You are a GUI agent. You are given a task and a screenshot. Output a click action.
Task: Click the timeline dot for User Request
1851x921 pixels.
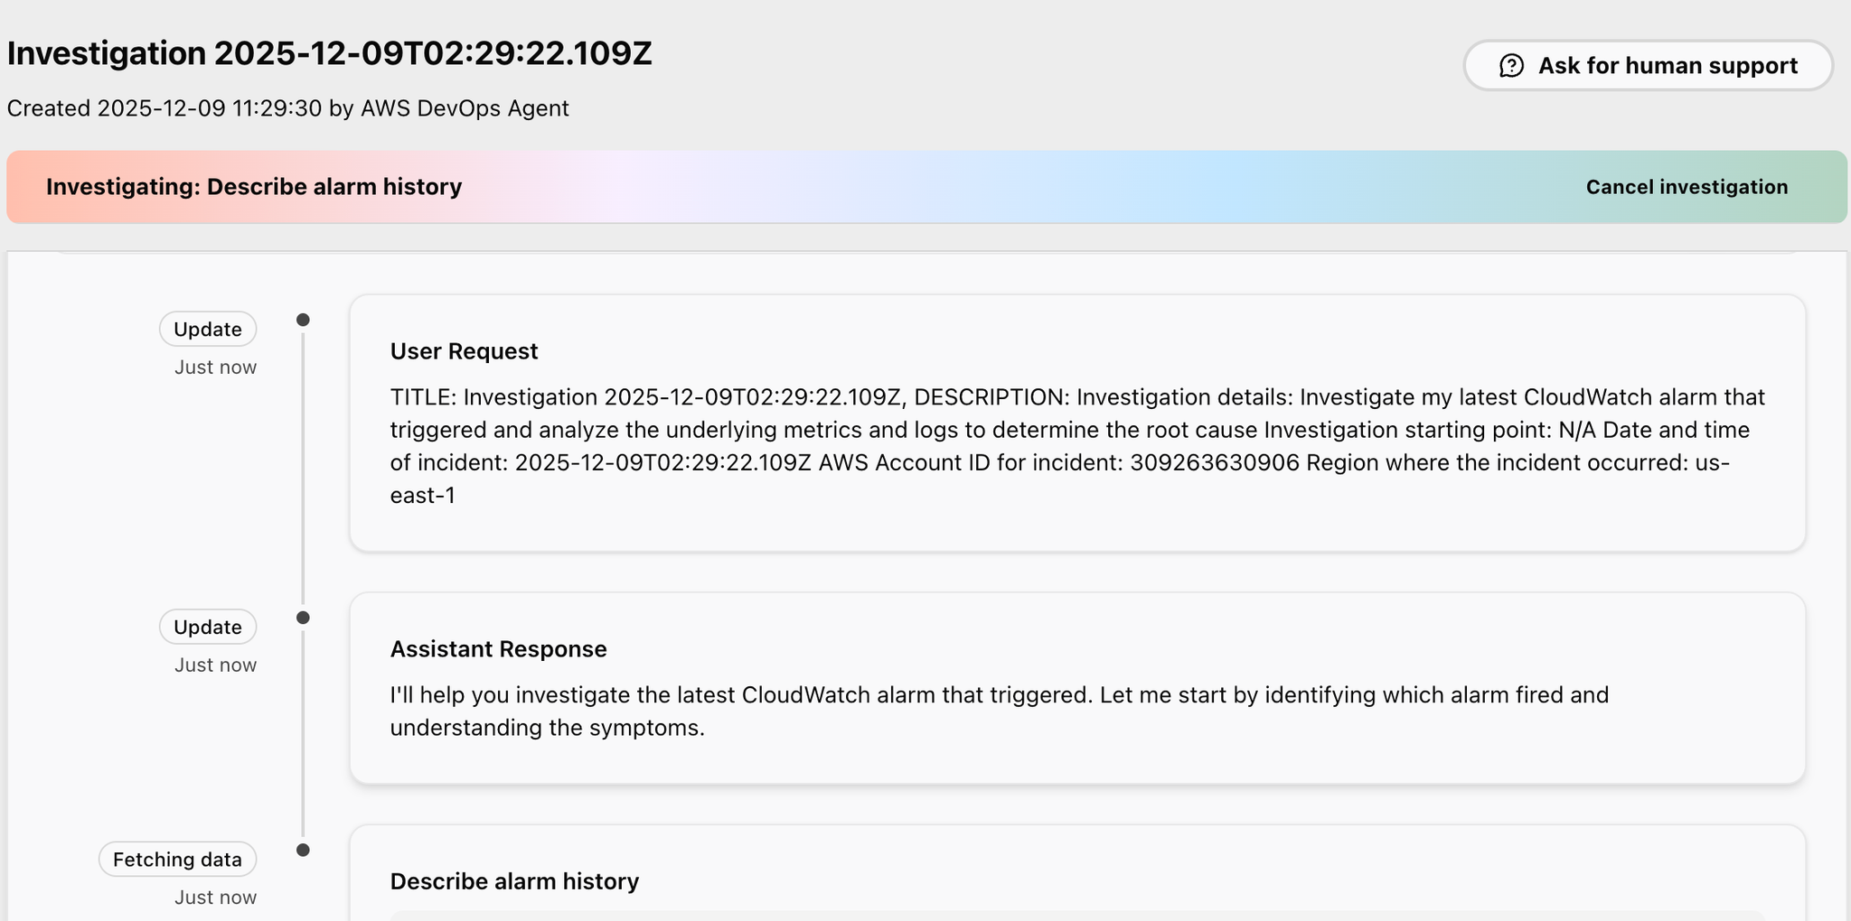pos(304,321)
